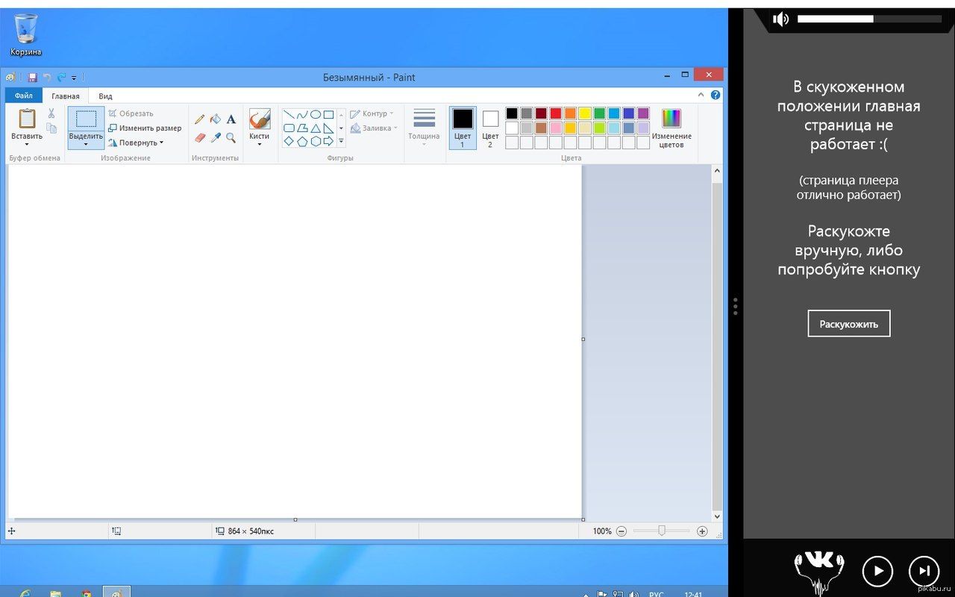Open quick access toolbar customize arrow
The height and width of the screenshot is (597, 955).
(x=74, y=78)
